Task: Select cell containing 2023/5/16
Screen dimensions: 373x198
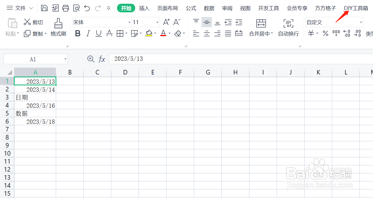Action: coord(35,105)
